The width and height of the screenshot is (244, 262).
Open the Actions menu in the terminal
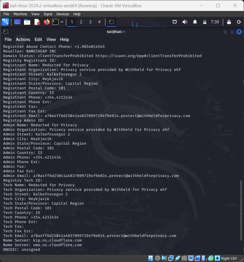tap(23, 39)
